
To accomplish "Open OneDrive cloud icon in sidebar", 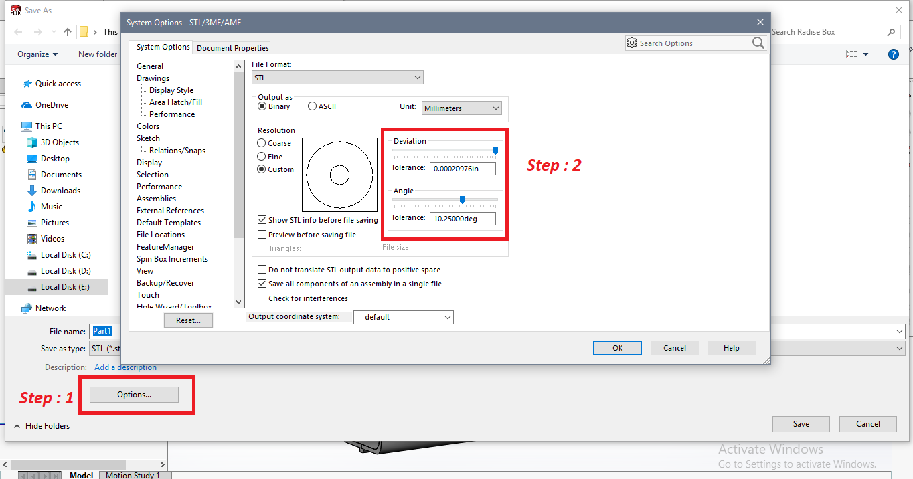I will pos(27,105).
